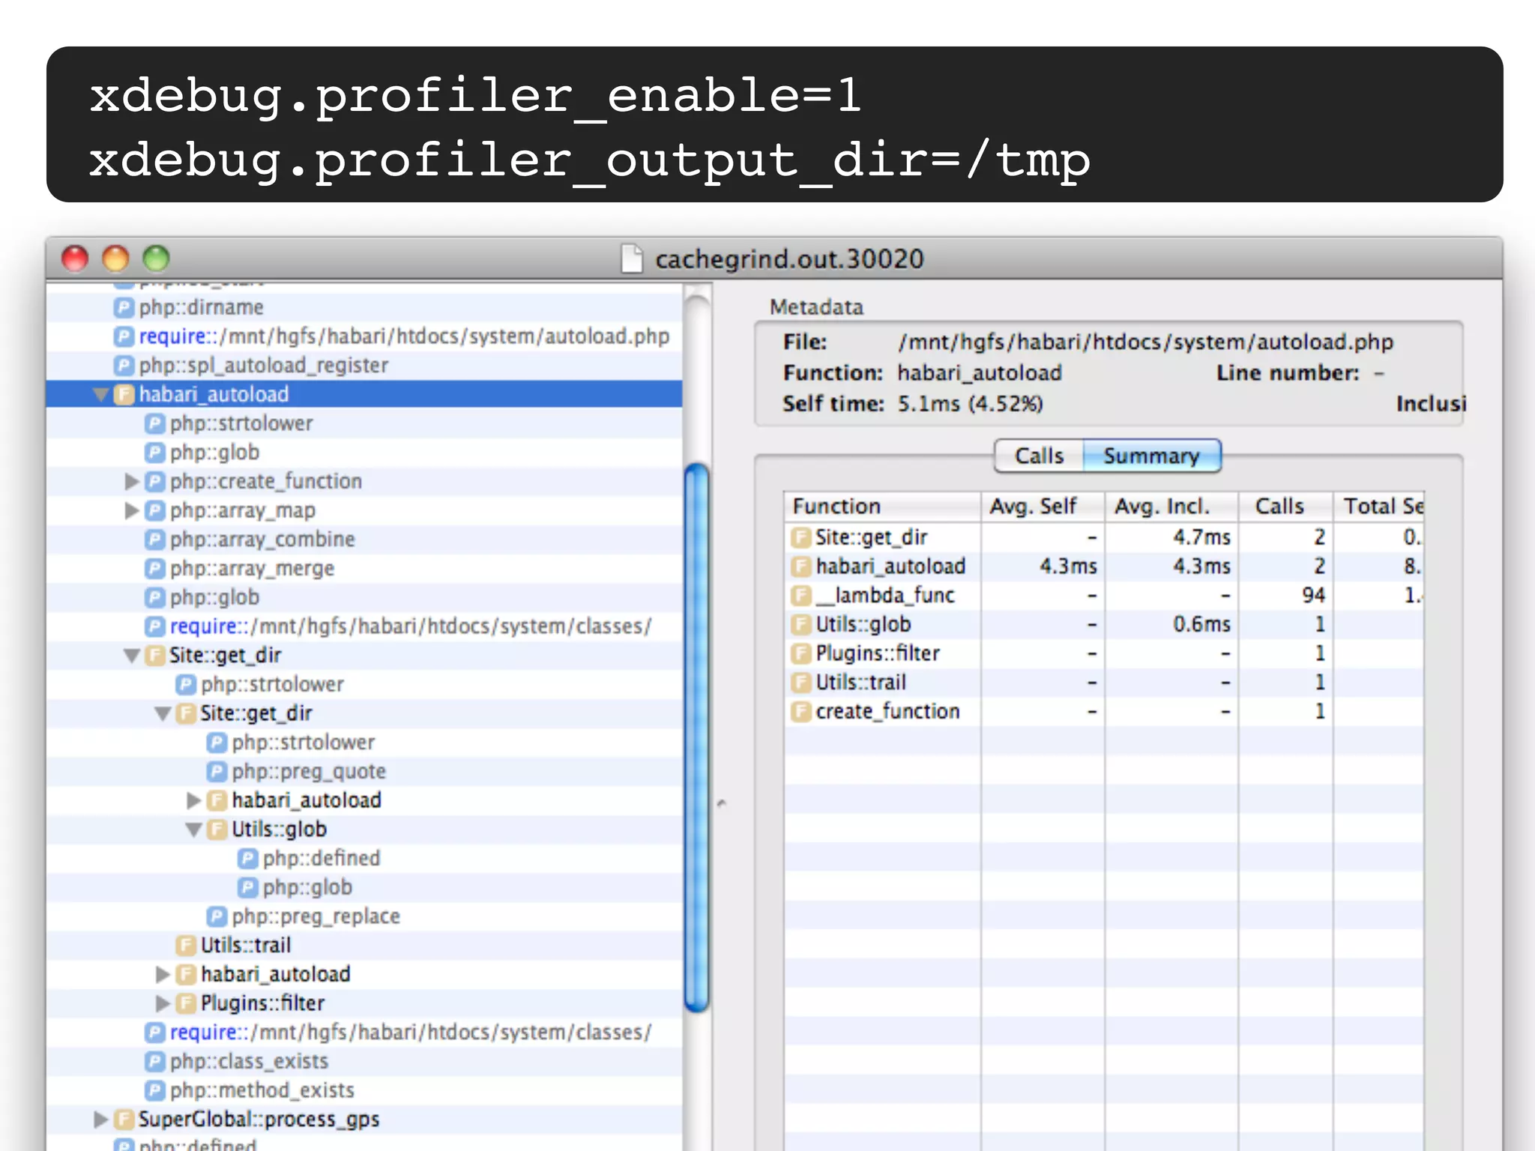1535x1151 pixels.
Task: Collapse the selected habari_autoload tree node
Action: 100,395
